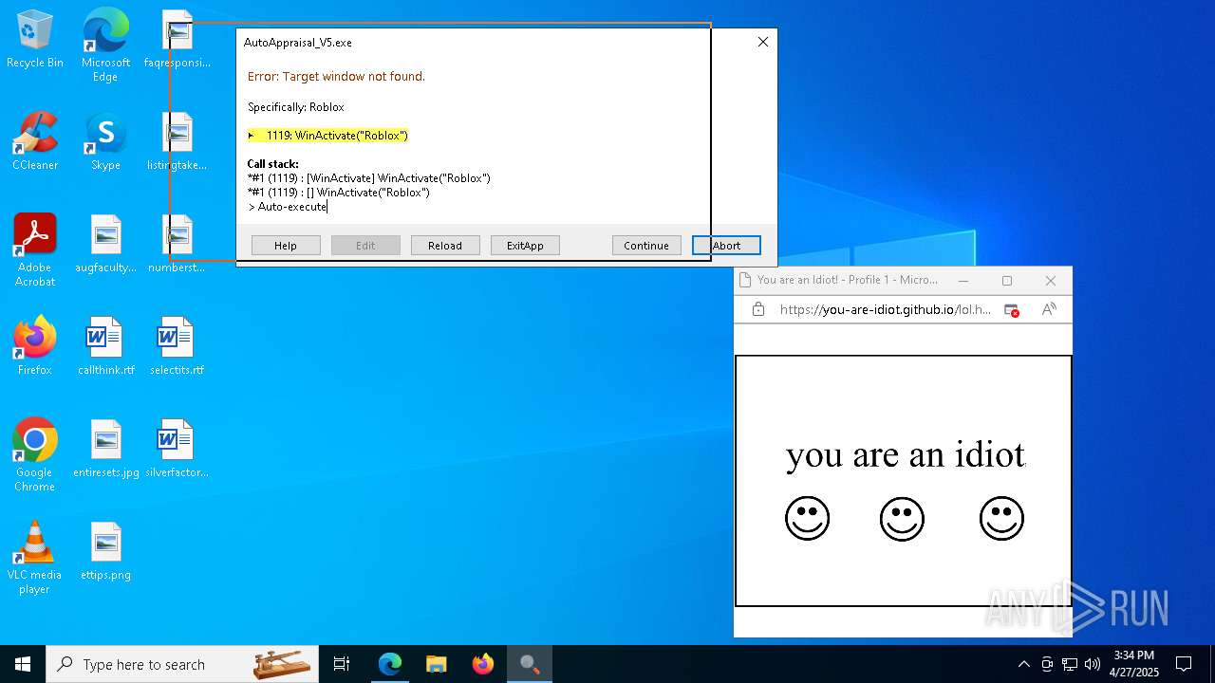Select the augfaculty... image file
Viewport: 1215px width, 683px height.
(x=105, y=244)
